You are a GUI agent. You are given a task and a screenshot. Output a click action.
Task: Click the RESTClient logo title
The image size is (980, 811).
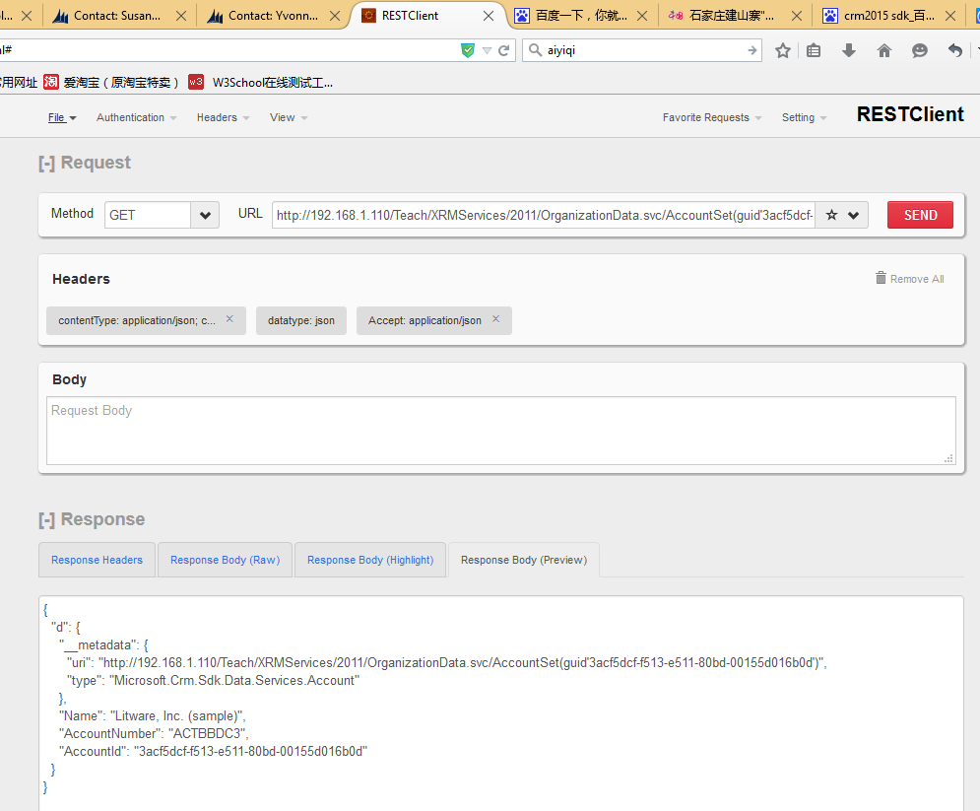pyautogui.click(x=910, y=114)
